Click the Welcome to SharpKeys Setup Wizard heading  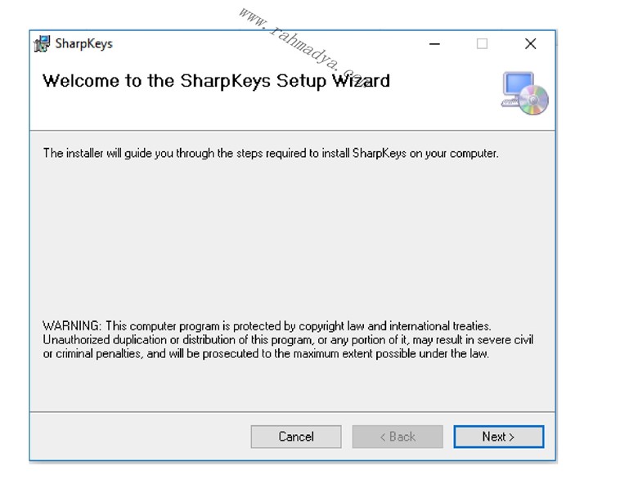coord(216,81)
